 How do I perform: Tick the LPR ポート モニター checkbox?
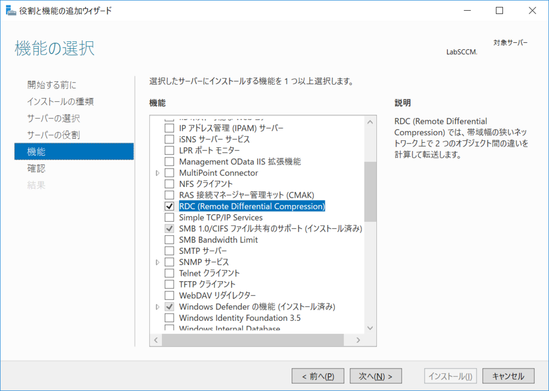coord(169,151)
